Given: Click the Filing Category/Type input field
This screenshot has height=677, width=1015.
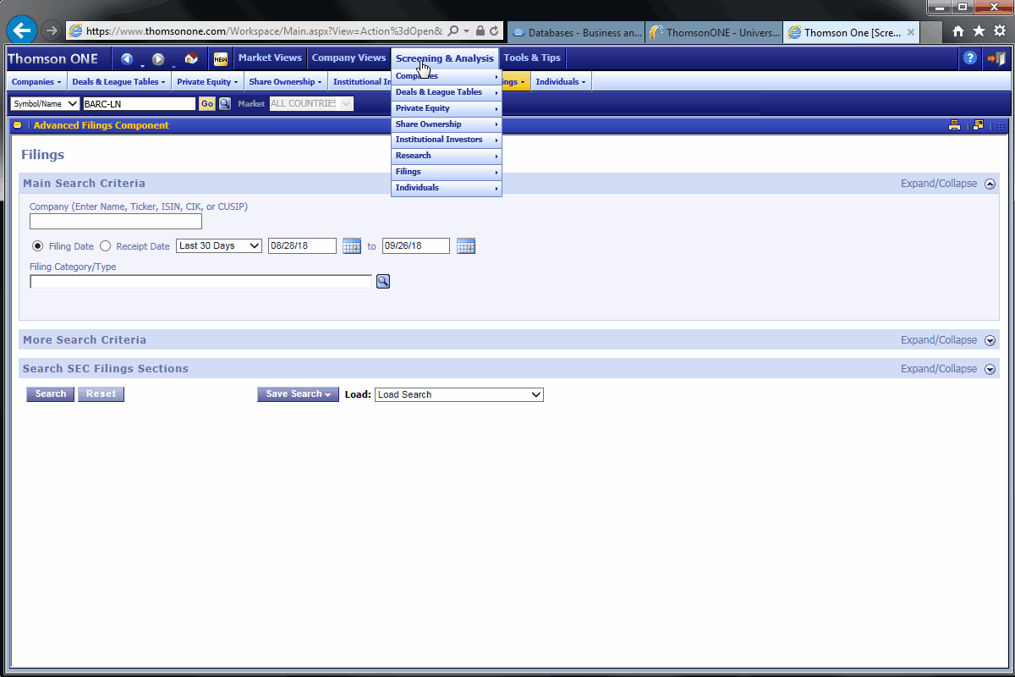Looking at the screenshot, I should click(x=201, y=282).
